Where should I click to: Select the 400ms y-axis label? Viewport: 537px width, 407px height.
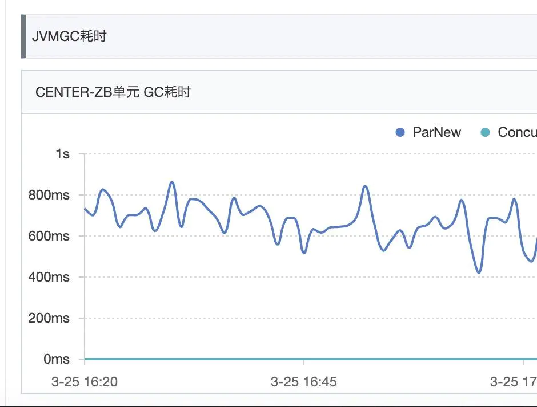coord(49,277)
